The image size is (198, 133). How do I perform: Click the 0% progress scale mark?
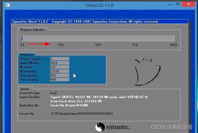click(x=23, y=45)
